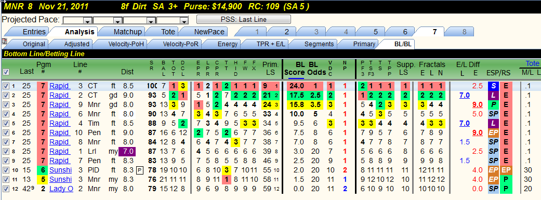This screenshot has height=200, width=541.
Task: Open the Tote tab
Action: (x=168, y=32)
